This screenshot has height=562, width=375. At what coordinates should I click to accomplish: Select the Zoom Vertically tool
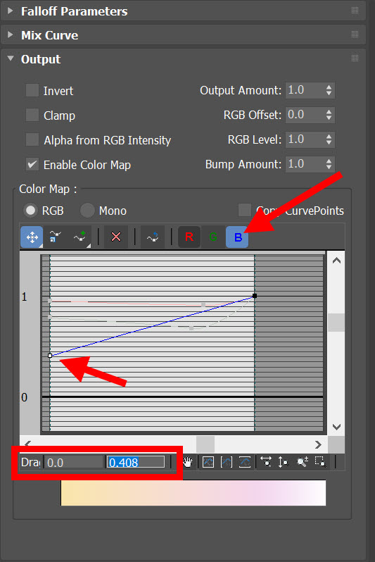click(284, 462)
